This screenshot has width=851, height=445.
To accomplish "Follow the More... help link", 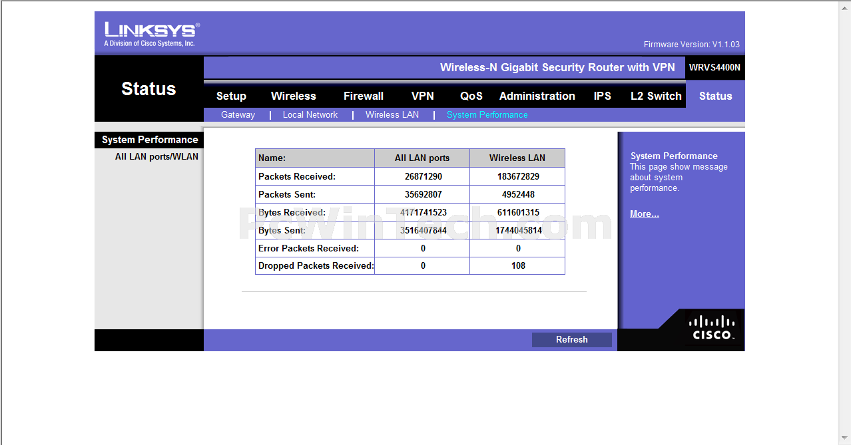I will 645,214.
